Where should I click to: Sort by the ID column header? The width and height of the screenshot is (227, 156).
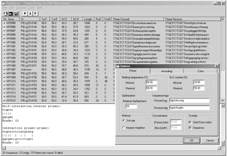pyautogui.click(x=30, y=19)
